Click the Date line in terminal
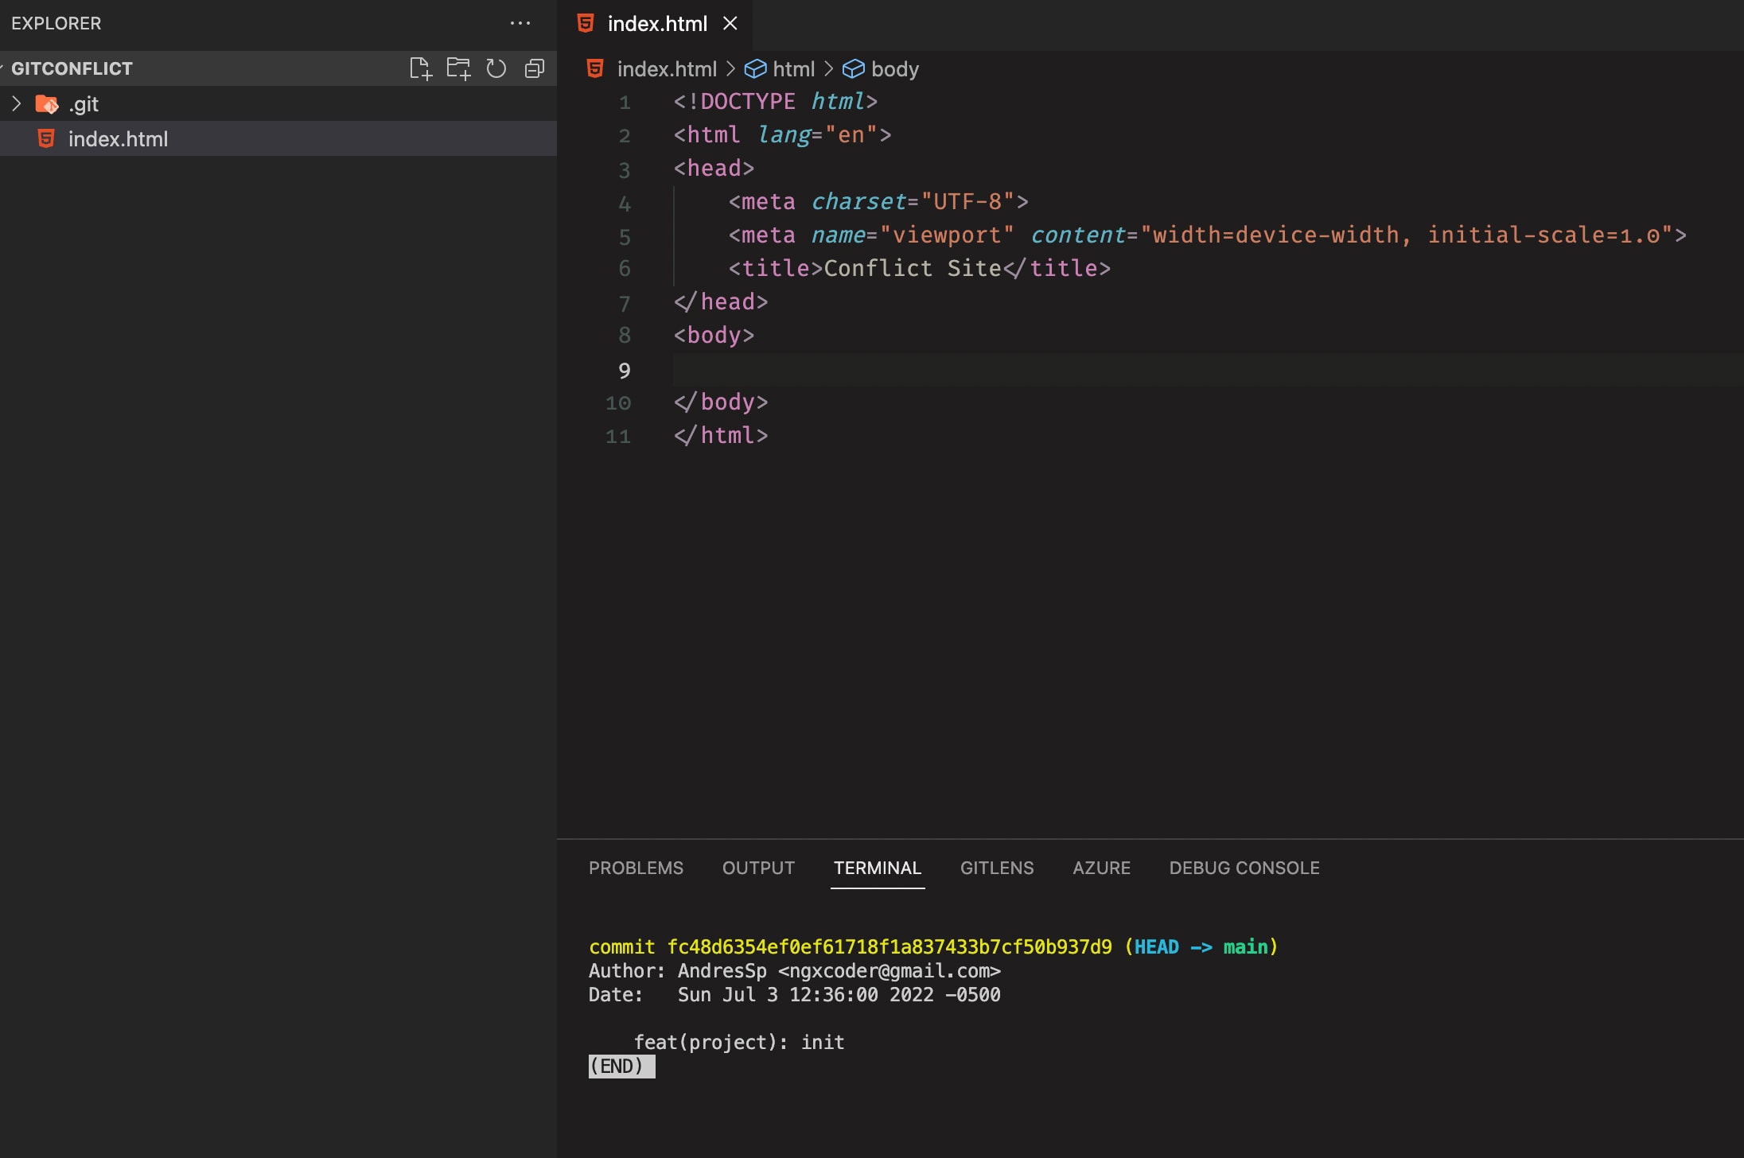The image size is (1744, 1158). click(795, 994)
